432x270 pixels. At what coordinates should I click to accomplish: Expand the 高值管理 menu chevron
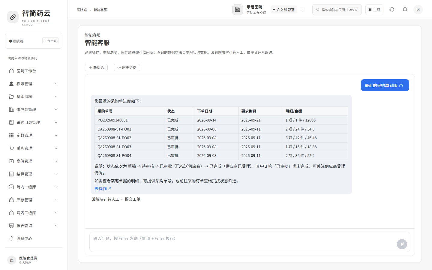click(56, 161)
